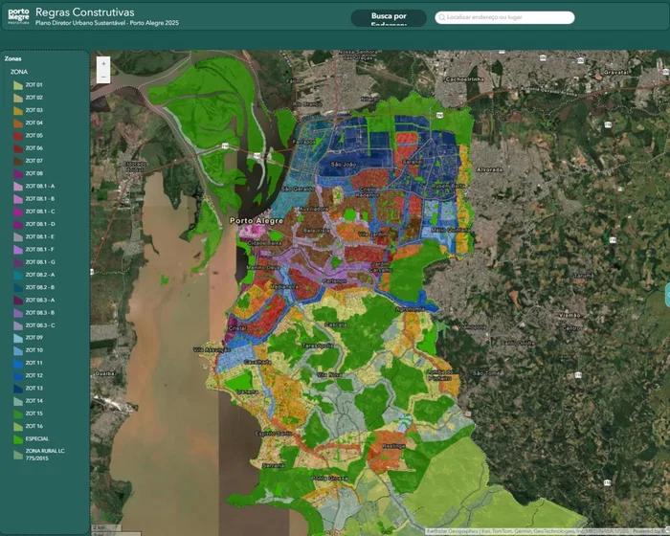Zoom in on the map

pos(103,64)
